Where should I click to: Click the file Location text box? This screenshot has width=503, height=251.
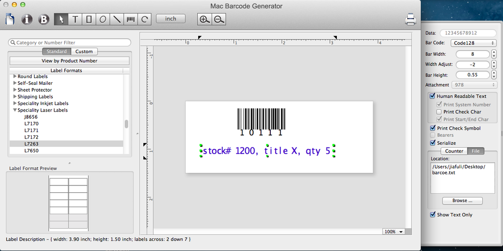462,178
